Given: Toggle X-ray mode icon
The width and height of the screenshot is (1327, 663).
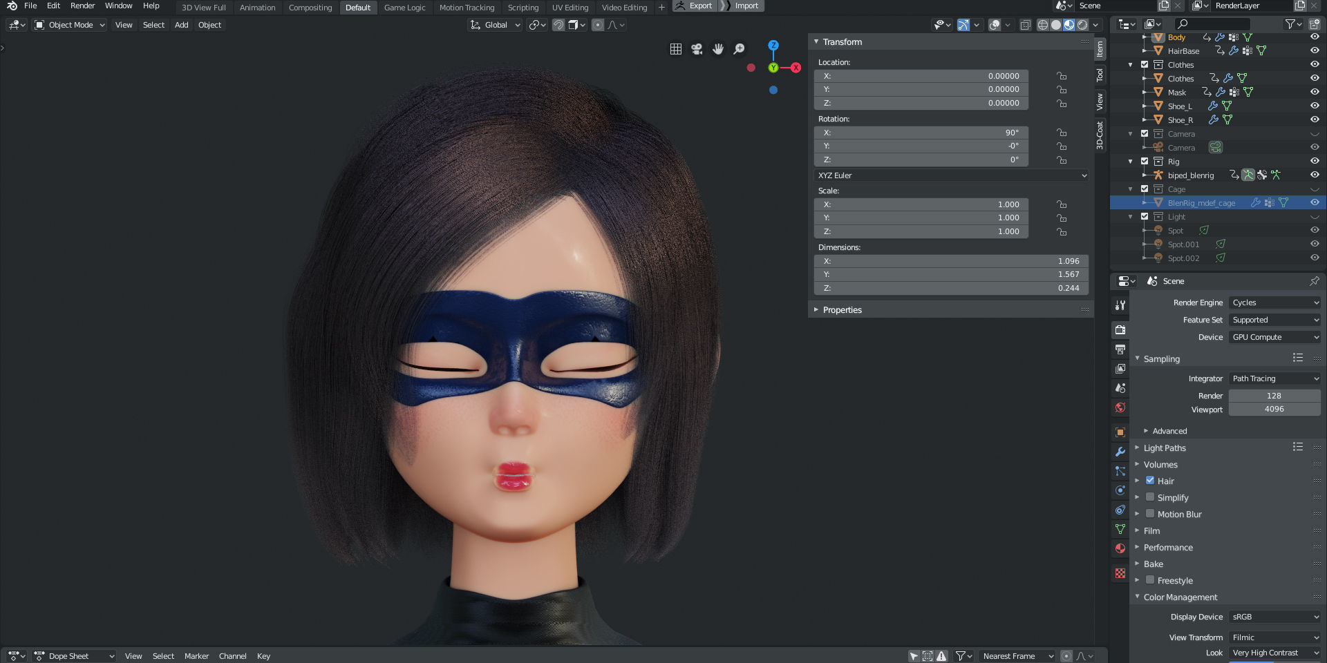Looking at the screenshot, I should tap(1026, 25).
